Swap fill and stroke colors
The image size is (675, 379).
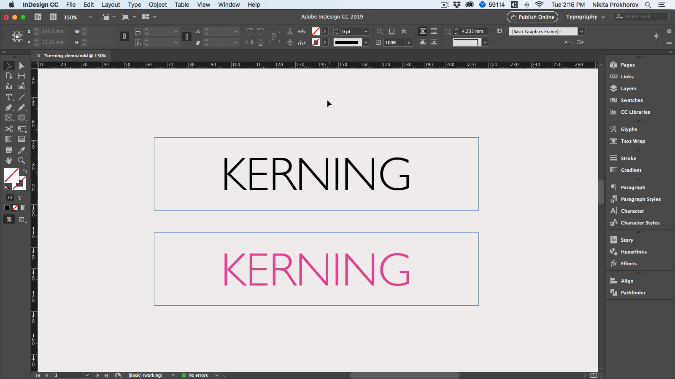25,171
